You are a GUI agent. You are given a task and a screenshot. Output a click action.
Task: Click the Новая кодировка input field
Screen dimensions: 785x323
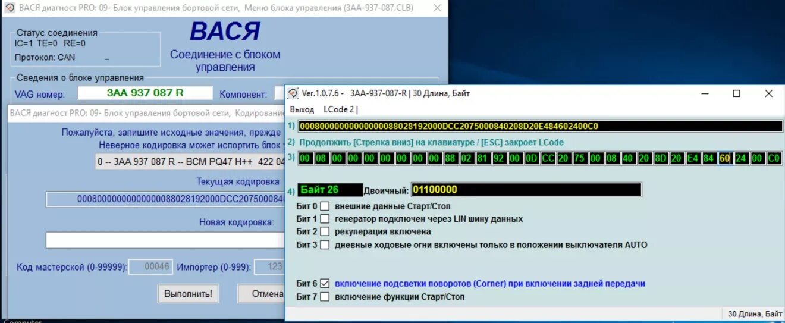[165, 240]
